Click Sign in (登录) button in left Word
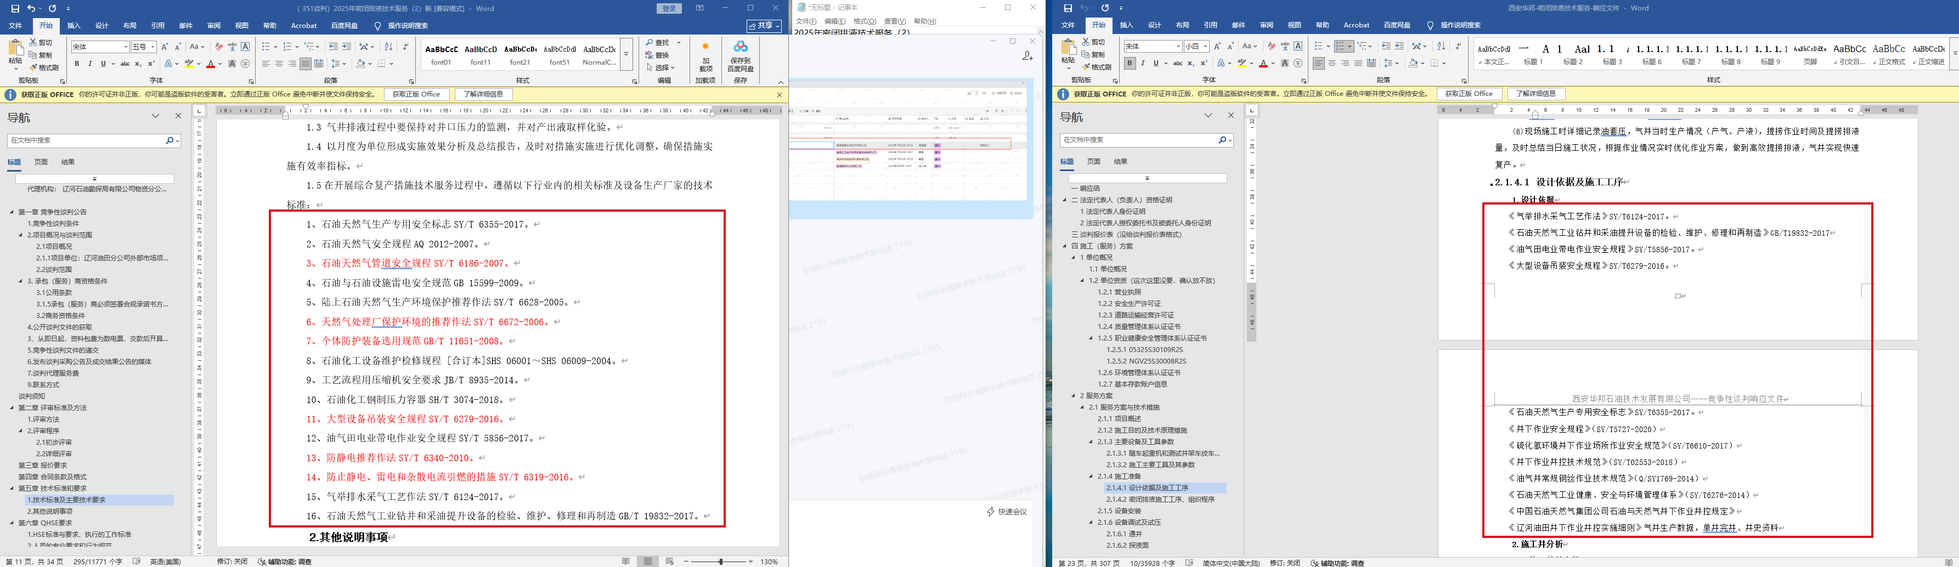 pyautogui.click(x=669, y=8)
